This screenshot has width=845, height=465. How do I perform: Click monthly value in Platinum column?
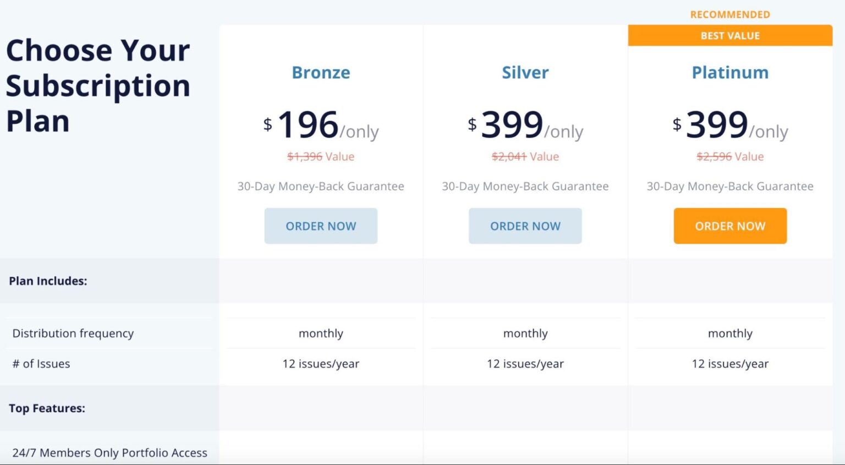click(730, 333)
